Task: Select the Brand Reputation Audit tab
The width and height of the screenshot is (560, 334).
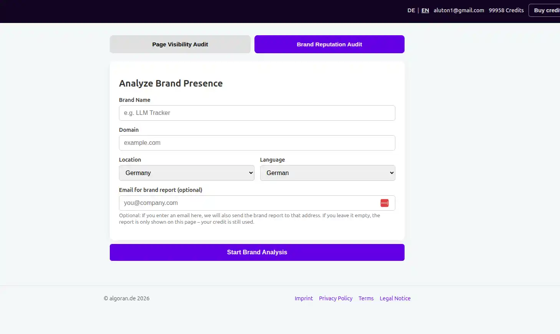Action: coord(329,44)
